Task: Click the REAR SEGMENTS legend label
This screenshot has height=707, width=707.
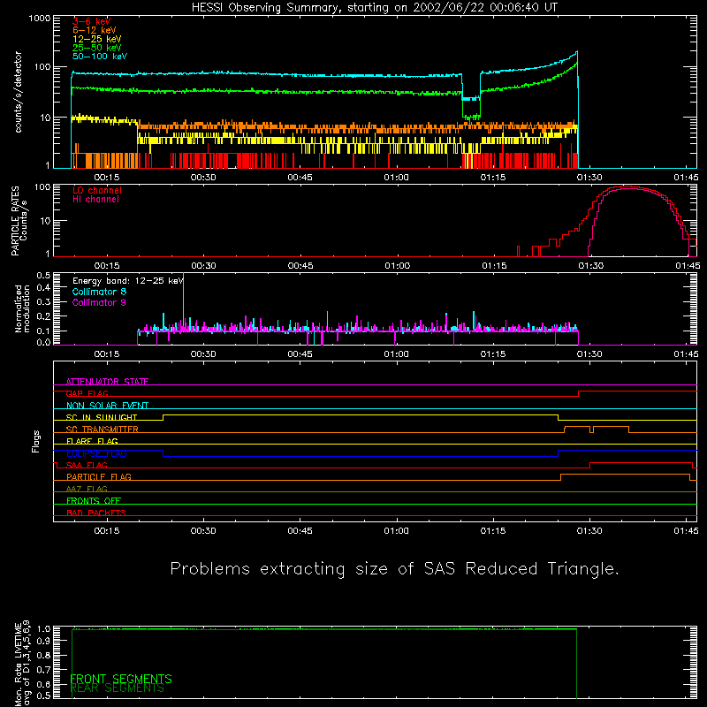Action: coord(118,688)
